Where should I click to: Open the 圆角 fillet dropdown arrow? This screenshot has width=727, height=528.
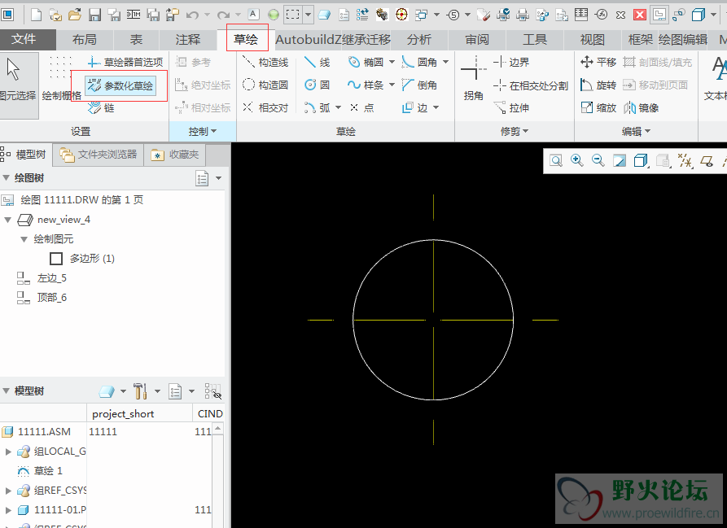(445, 62)
